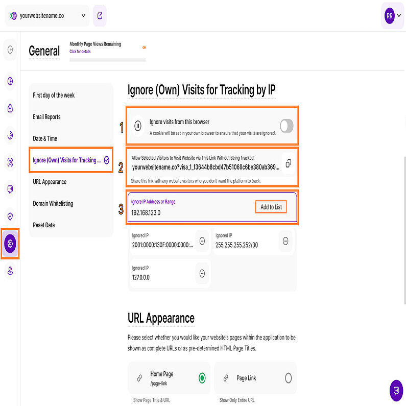Remove the ignored IPv6 address entry
The image size is (406, 406).
click(x=202, y=242)
